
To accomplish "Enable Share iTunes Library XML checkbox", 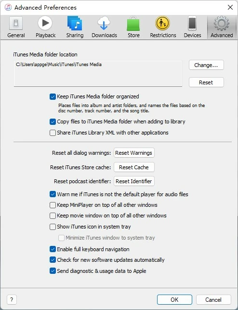I will pos(53,133).
